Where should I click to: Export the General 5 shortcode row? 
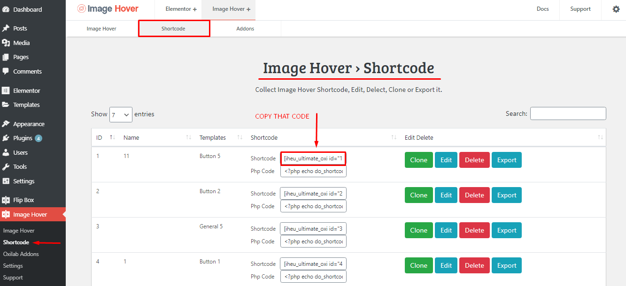pos(507,230)
